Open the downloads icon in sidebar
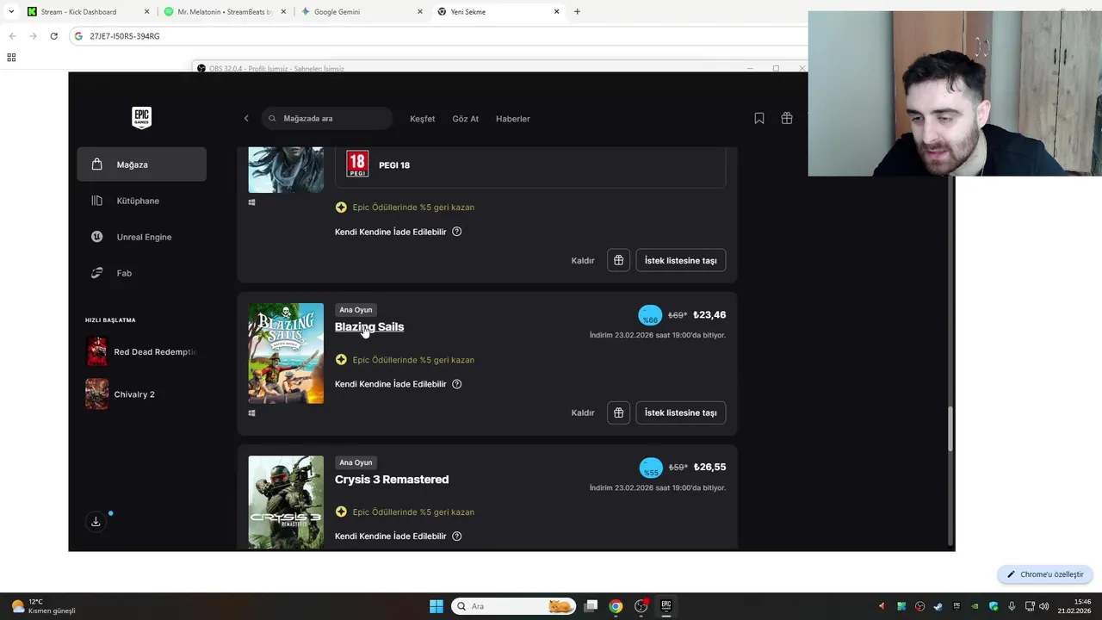Screen dimensions: 1102x620 (96, 522)
